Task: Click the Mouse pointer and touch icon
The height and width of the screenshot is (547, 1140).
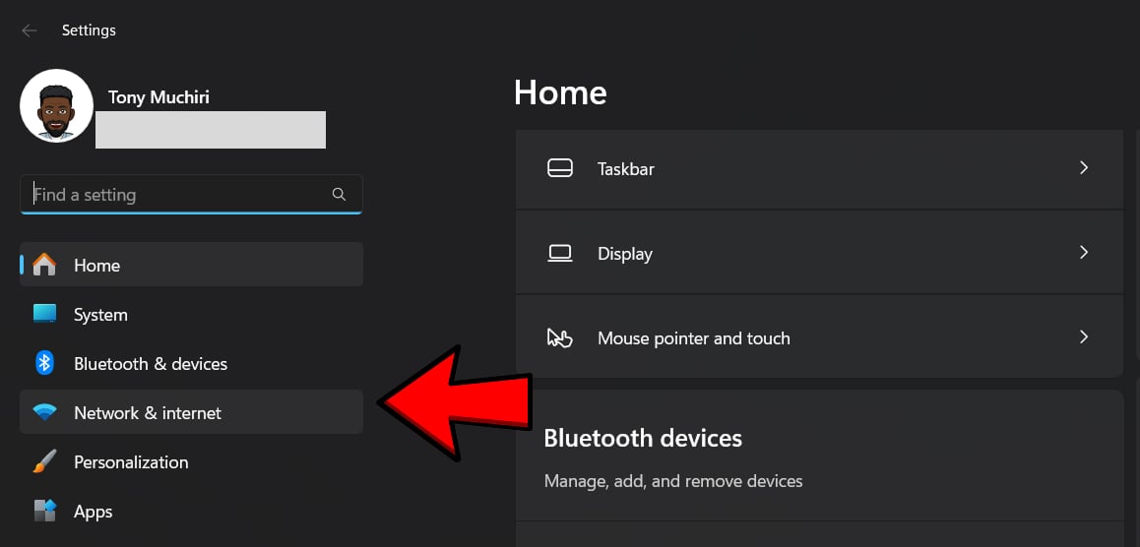Action: [560, 337]
